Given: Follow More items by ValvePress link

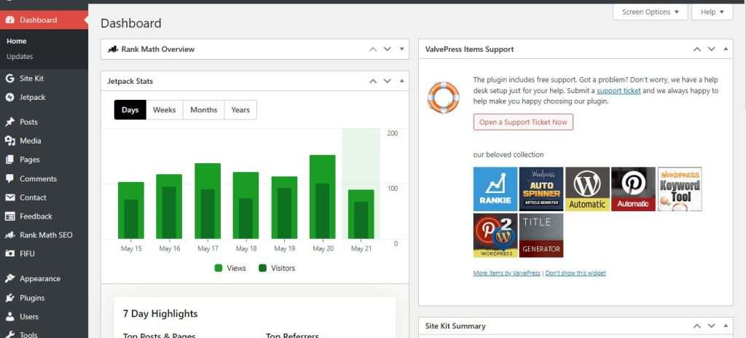Looking at the screenshot, I should [x=507, y=273].
